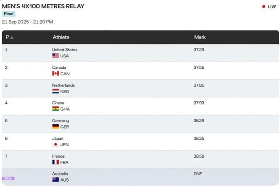Select the Final round tag
This screenshot has width=280, height=187.
tap(9, 14)
